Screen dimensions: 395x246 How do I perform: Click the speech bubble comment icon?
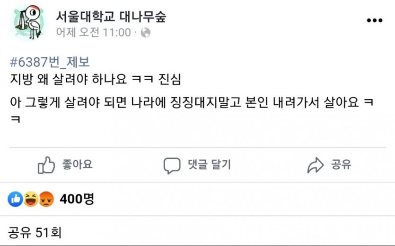(172, 165)
